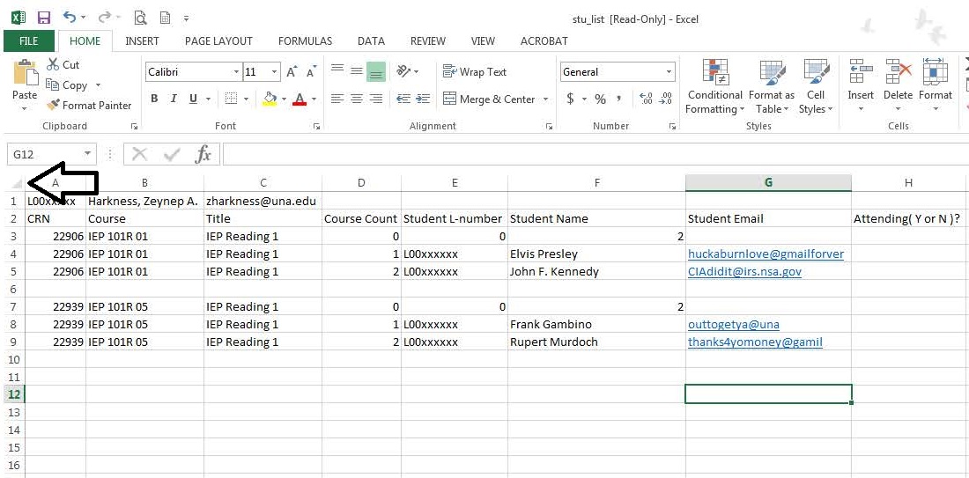The image size is (969, 478).
Task: Open the huckaburnlove email link
Action: pos(766,254)
